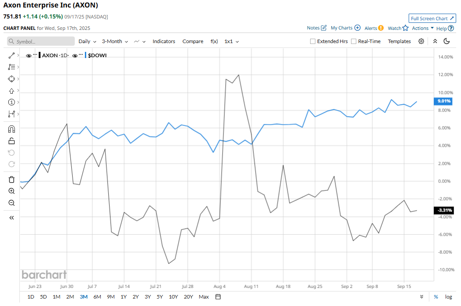Viewport: 461px width, 306px height.
Task: Expand trend line tool options arrow
Action: (18, 55)
